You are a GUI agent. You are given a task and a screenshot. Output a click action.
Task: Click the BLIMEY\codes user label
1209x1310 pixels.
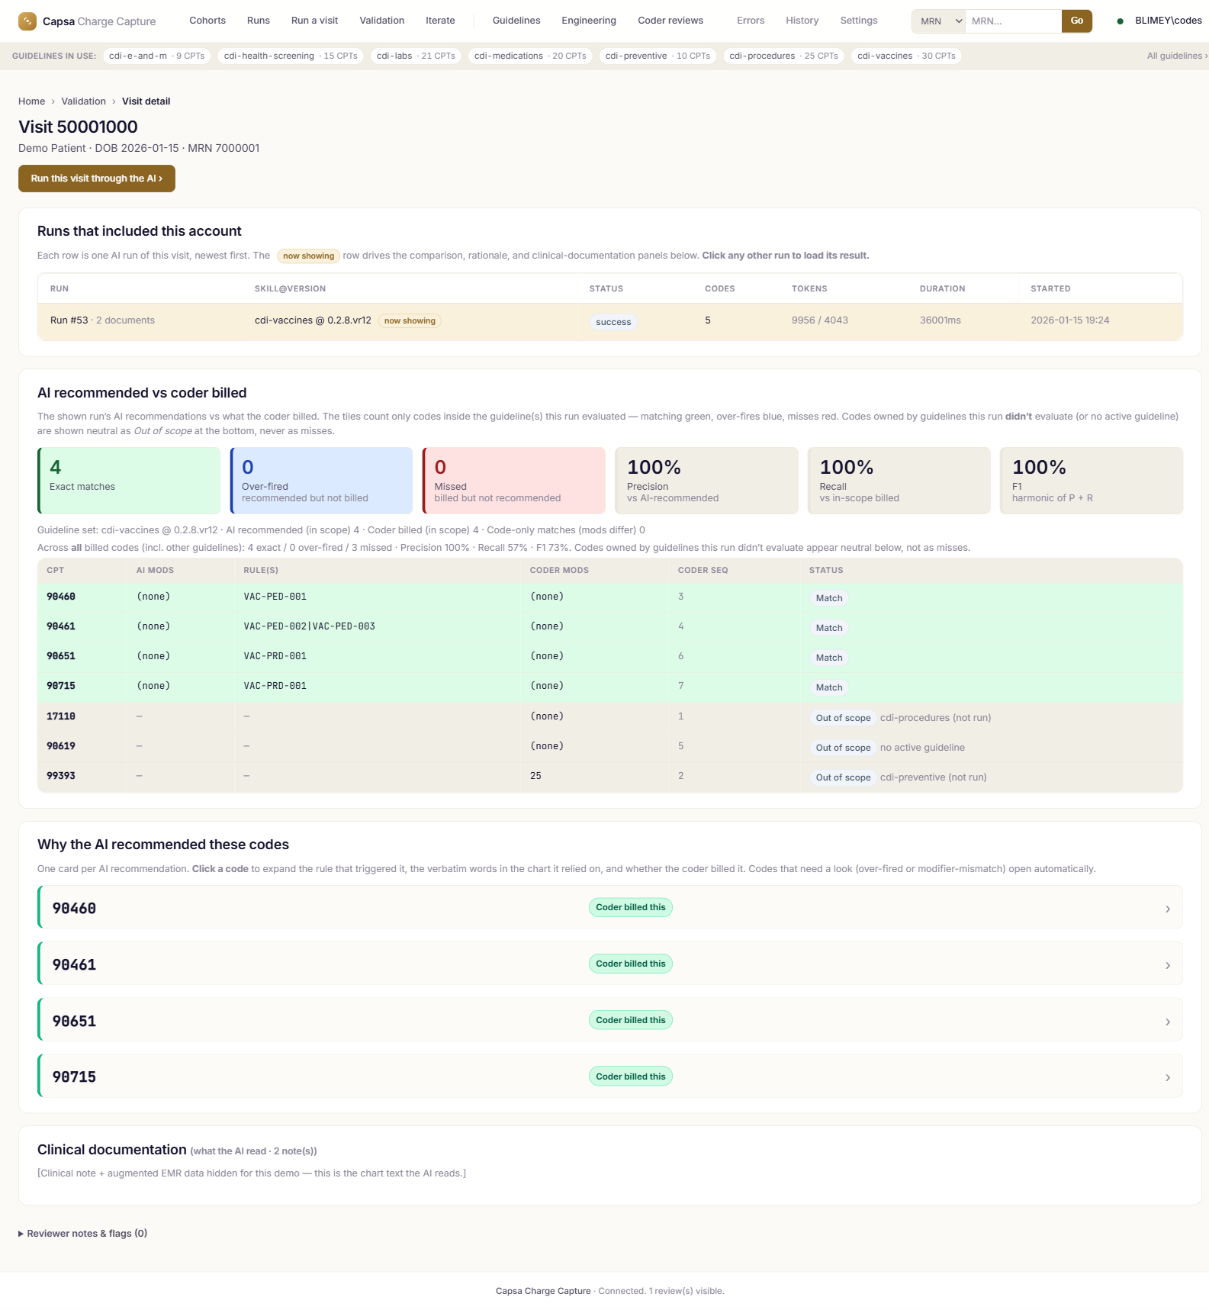pyautogui.click(x=1168, y=21)
